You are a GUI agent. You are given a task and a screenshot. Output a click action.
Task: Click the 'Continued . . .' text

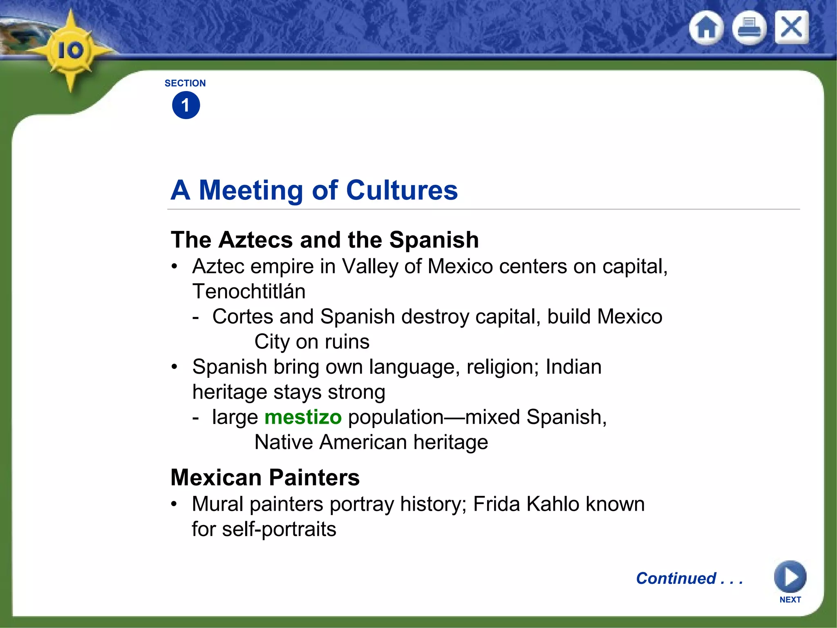(689, 578)
